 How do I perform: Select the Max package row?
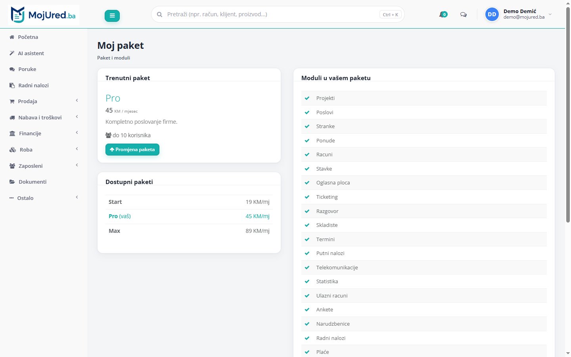(x=189, y=231)
